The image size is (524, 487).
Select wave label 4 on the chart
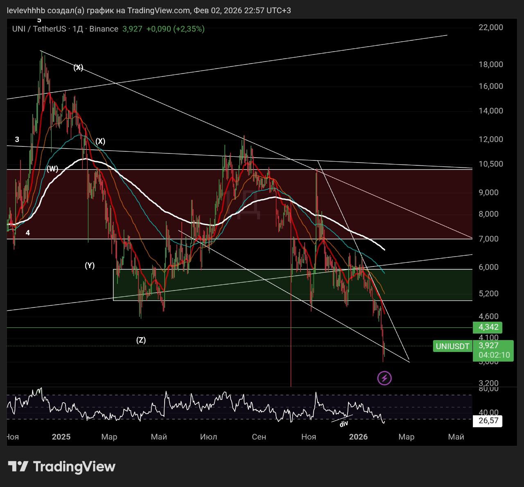pos(28,233)
